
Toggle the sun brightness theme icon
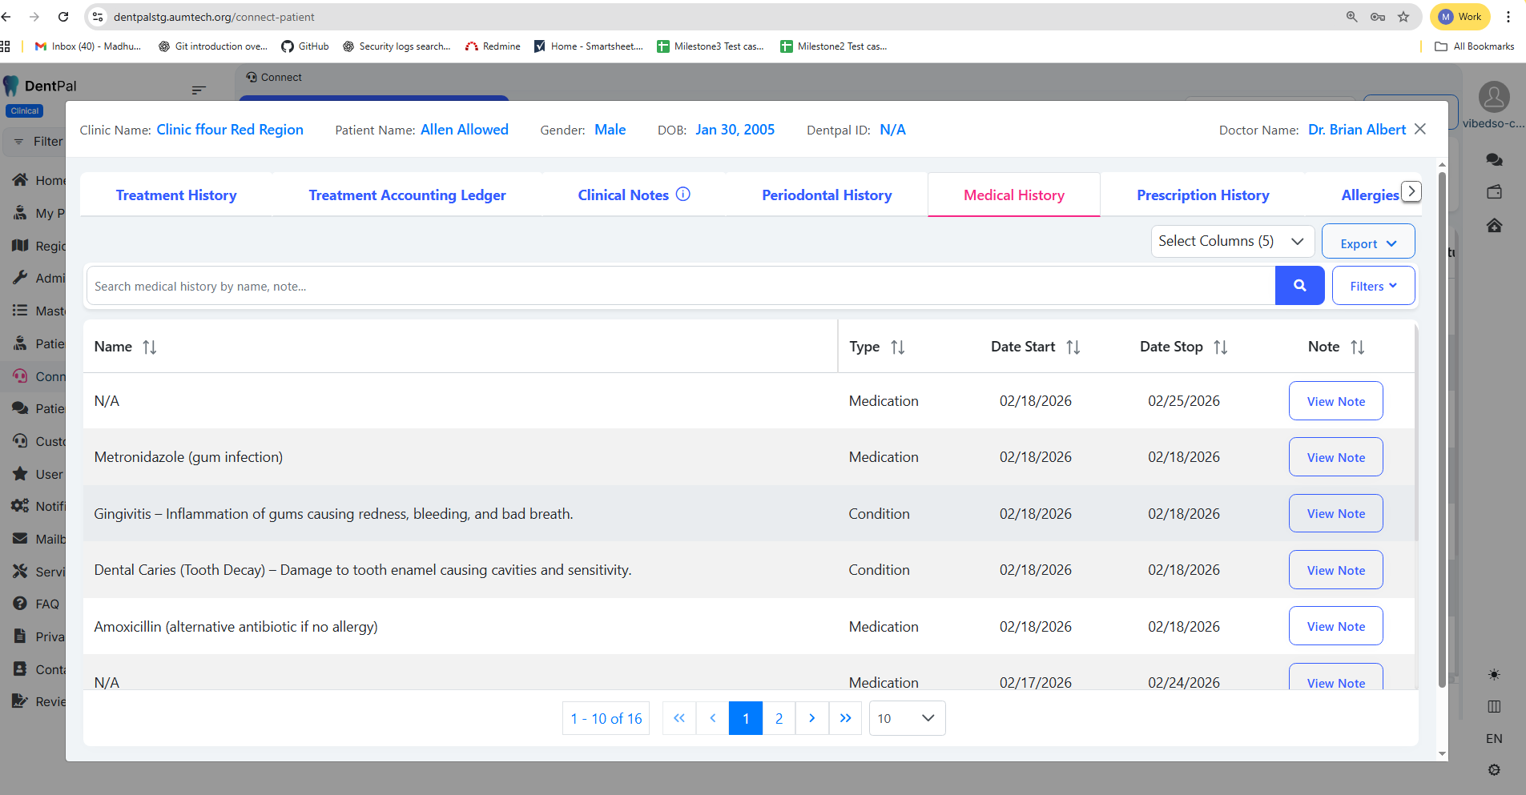[x=1494, y=675]
